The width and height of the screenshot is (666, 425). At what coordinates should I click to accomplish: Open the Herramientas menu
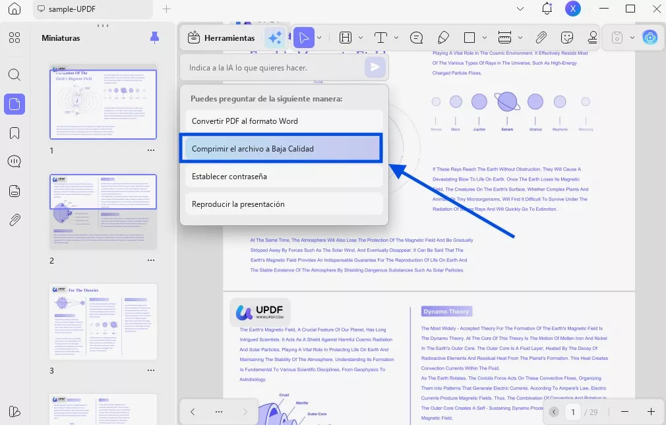(222, 38)
